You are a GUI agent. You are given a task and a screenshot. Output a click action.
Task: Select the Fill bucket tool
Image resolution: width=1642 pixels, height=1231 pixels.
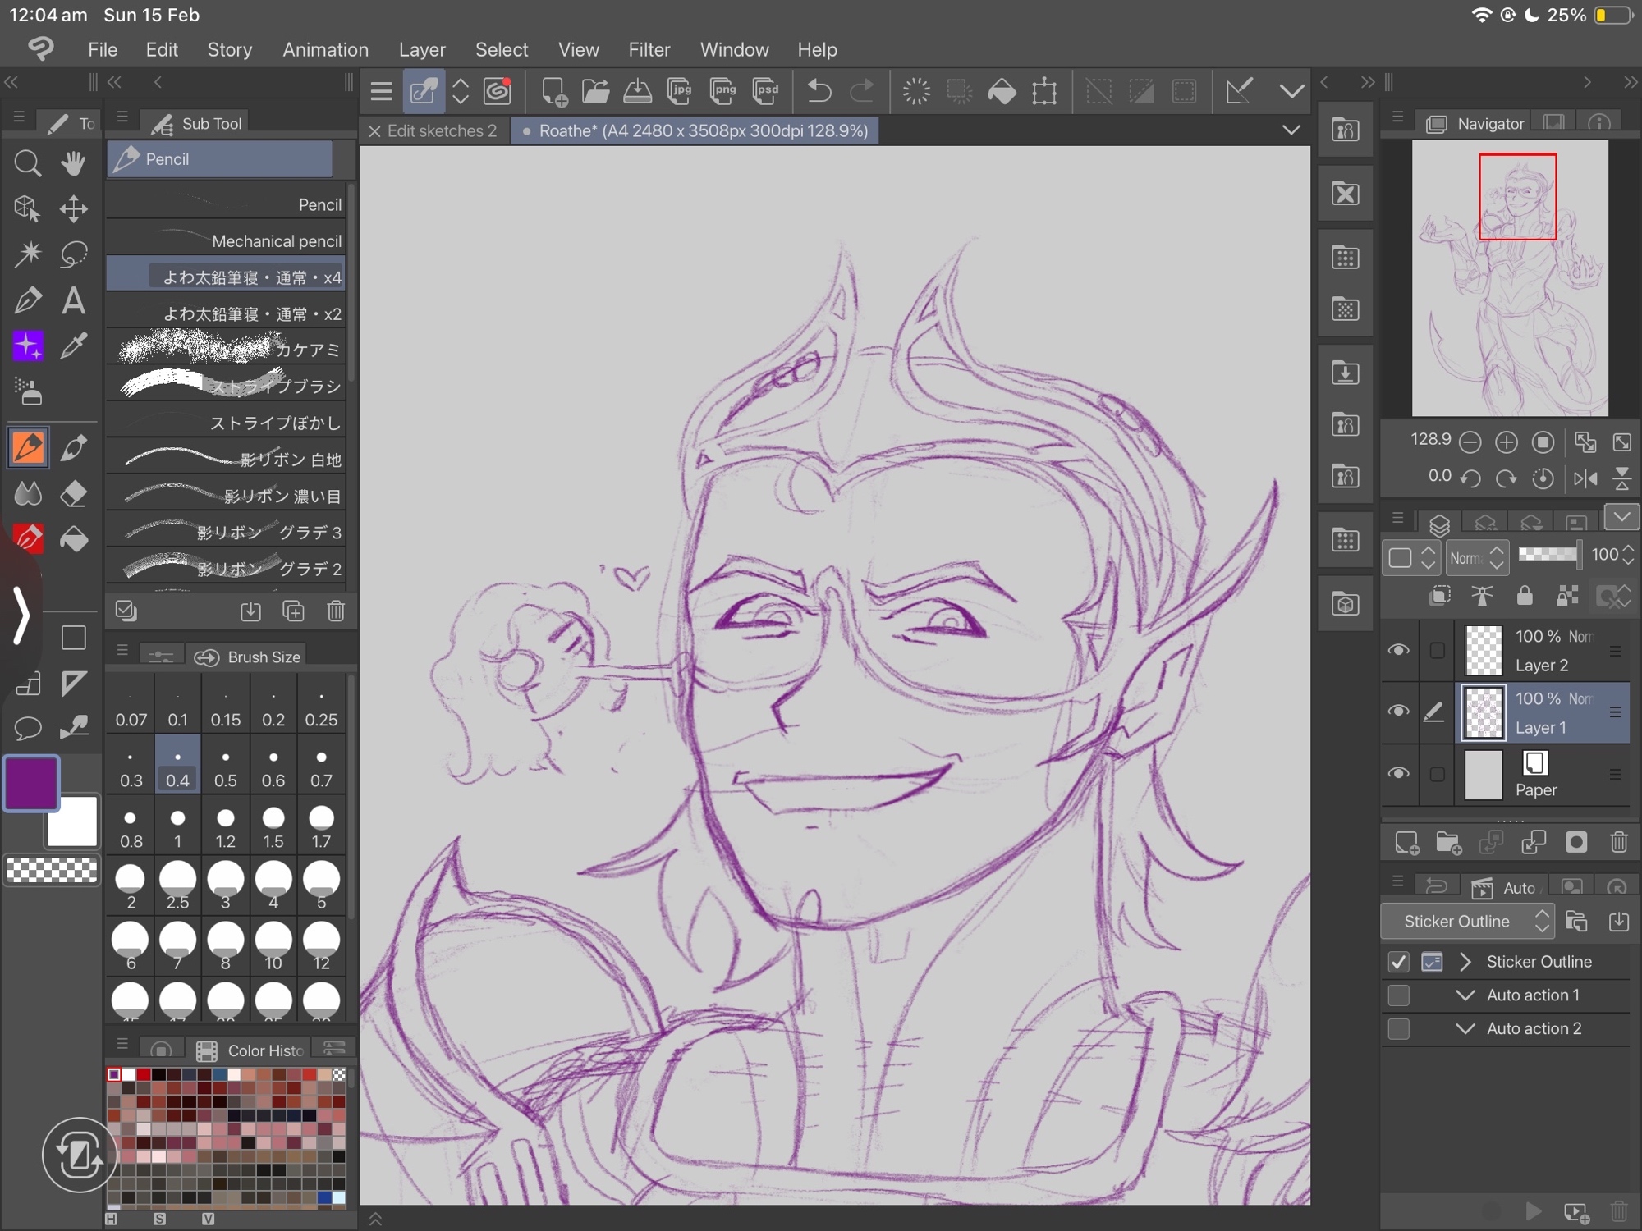click(x=74, y=539)
